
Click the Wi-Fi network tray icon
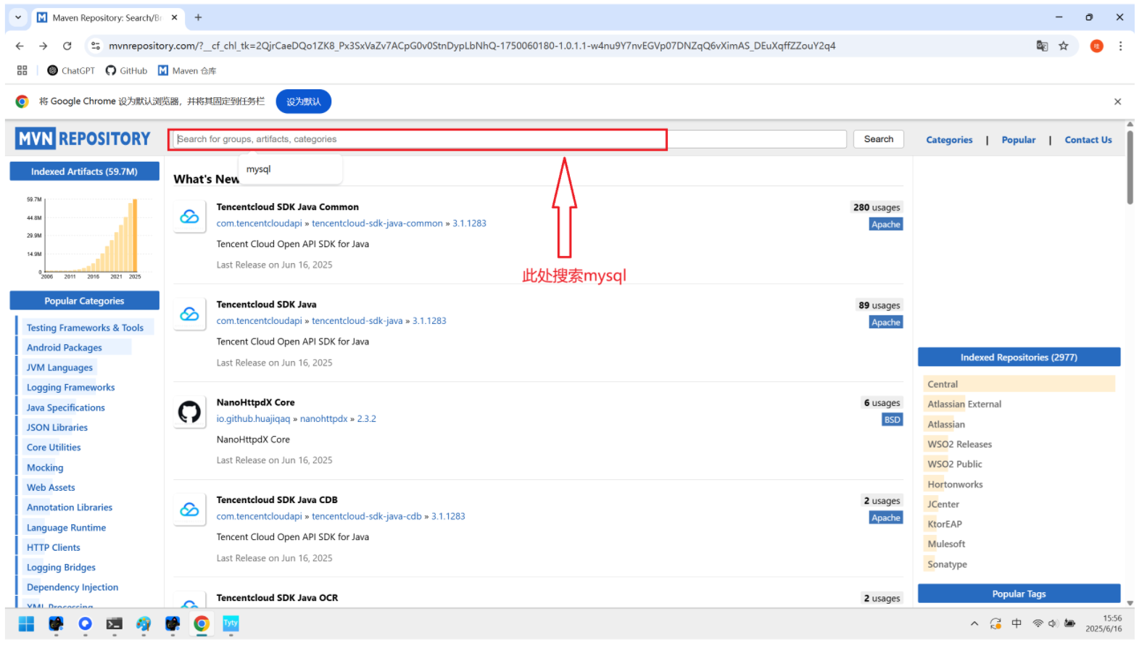click(1037, 623)
